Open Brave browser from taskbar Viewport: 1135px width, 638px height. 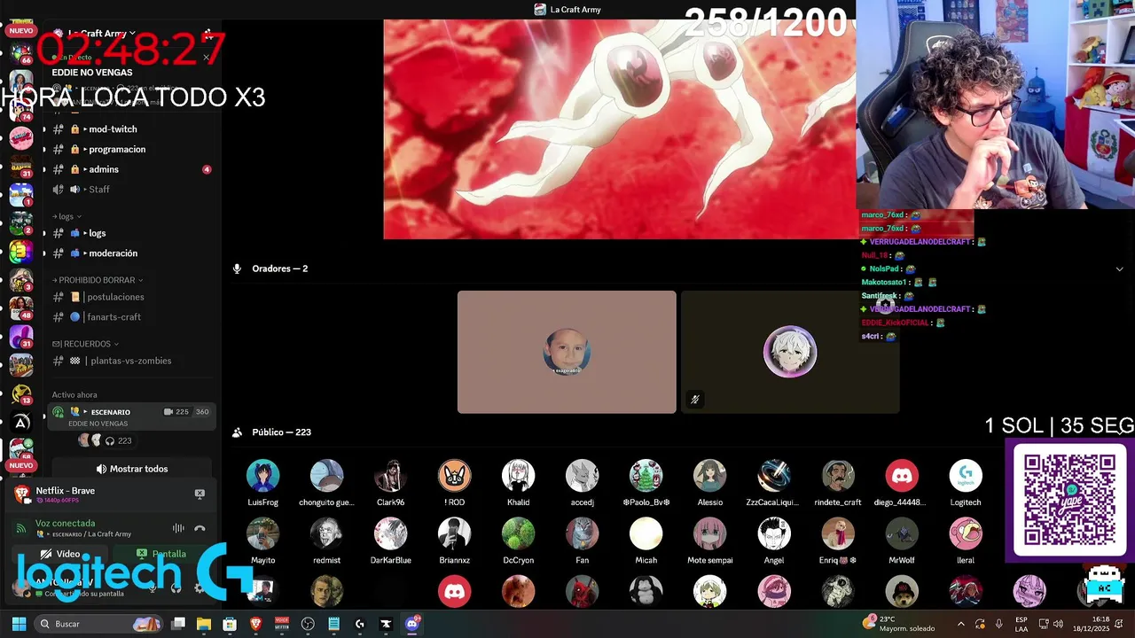click(x=255, y=624)
